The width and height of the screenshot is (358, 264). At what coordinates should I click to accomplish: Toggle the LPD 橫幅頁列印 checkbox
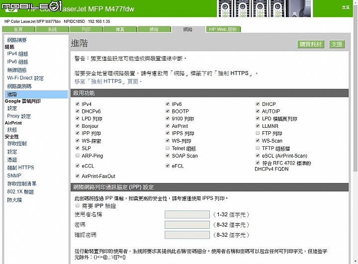click(x=258, y=118)
